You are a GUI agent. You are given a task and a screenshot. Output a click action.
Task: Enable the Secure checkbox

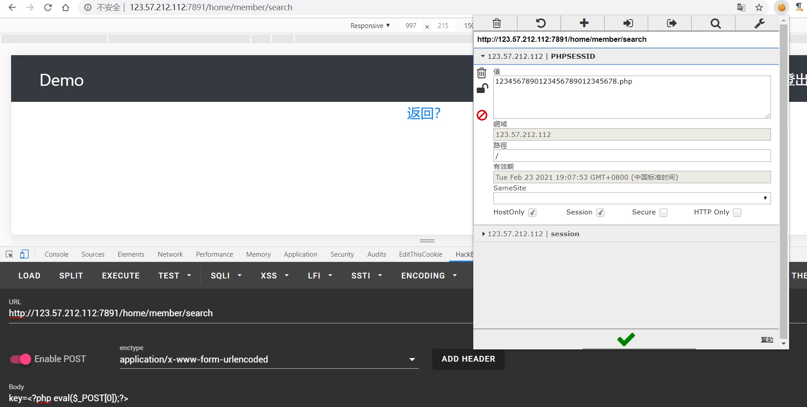click(x=664, y=213)
